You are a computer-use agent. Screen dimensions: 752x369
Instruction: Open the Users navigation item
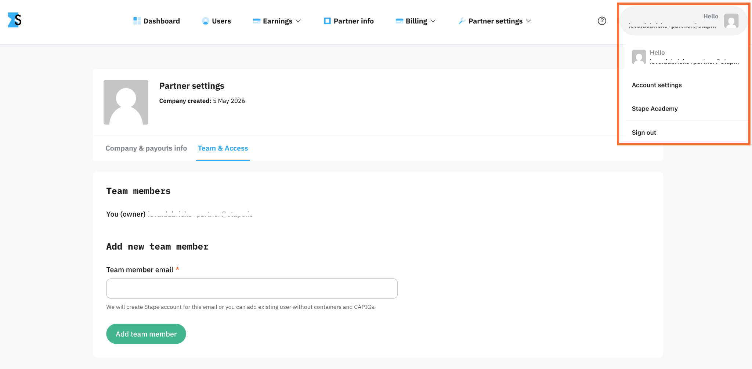point(217,21)
